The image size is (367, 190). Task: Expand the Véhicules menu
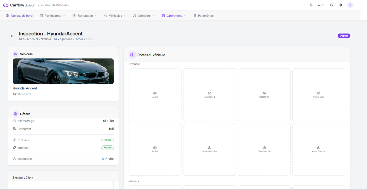(x=115, y=15)
